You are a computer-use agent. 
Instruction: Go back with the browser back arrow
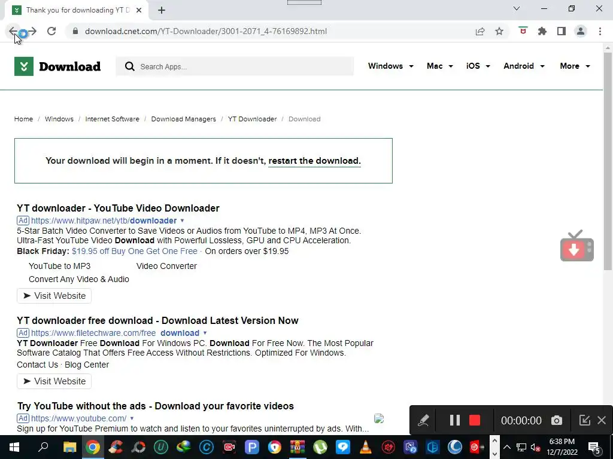coord(13,31)
